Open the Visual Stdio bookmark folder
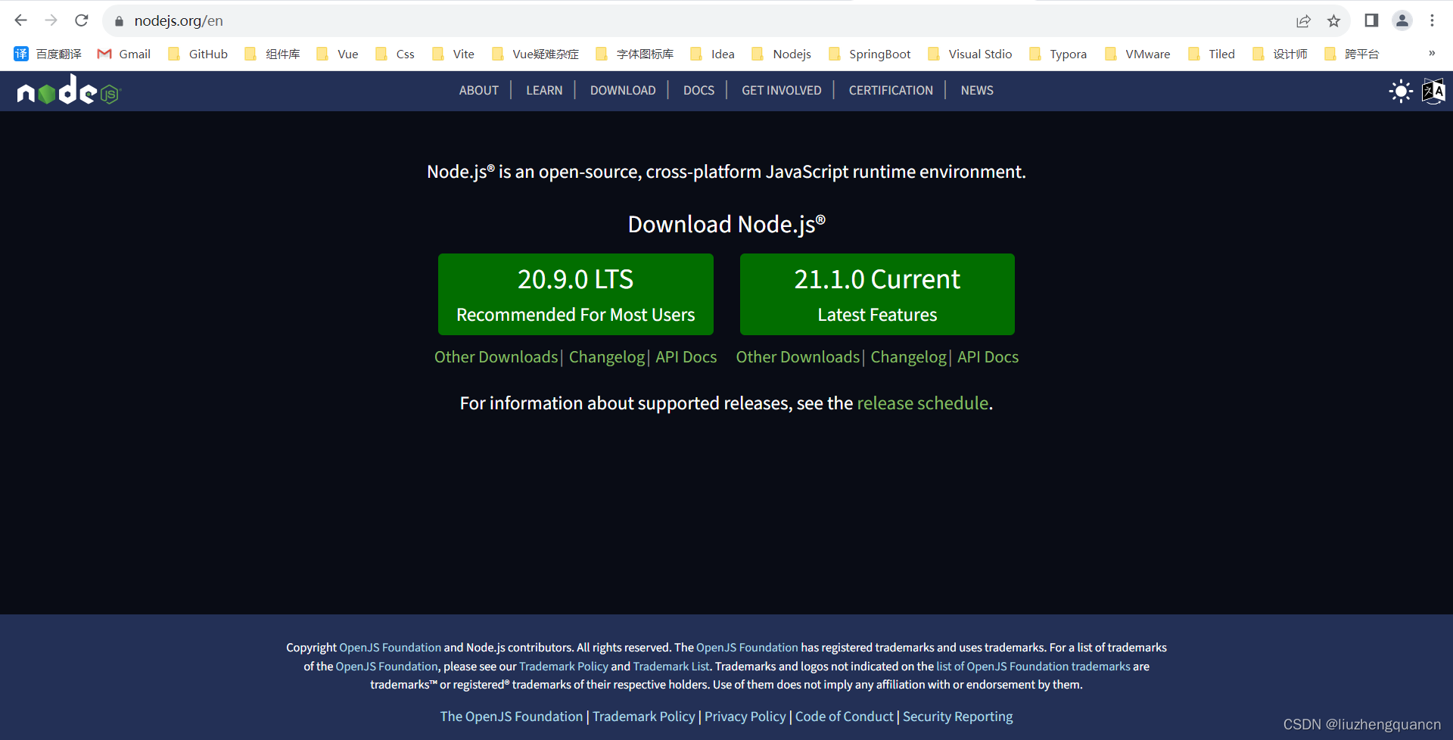Screen dimensions: 1453x740 [969, 54]
